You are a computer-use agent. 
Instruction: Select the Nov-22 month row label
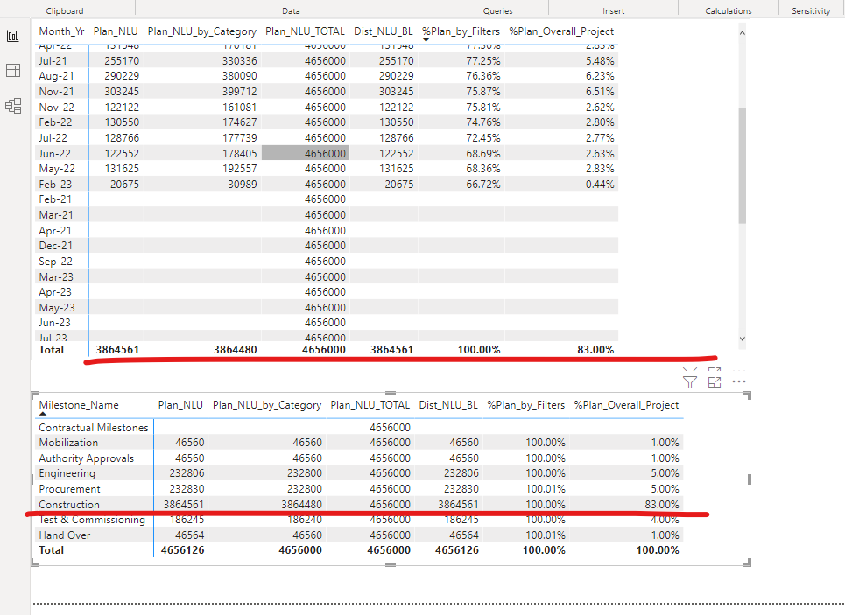[x=56, y=108]
